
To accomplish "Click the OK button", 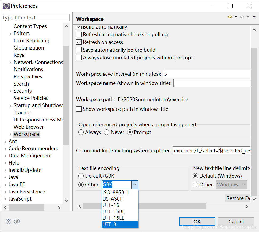I will tap(197, 222).
